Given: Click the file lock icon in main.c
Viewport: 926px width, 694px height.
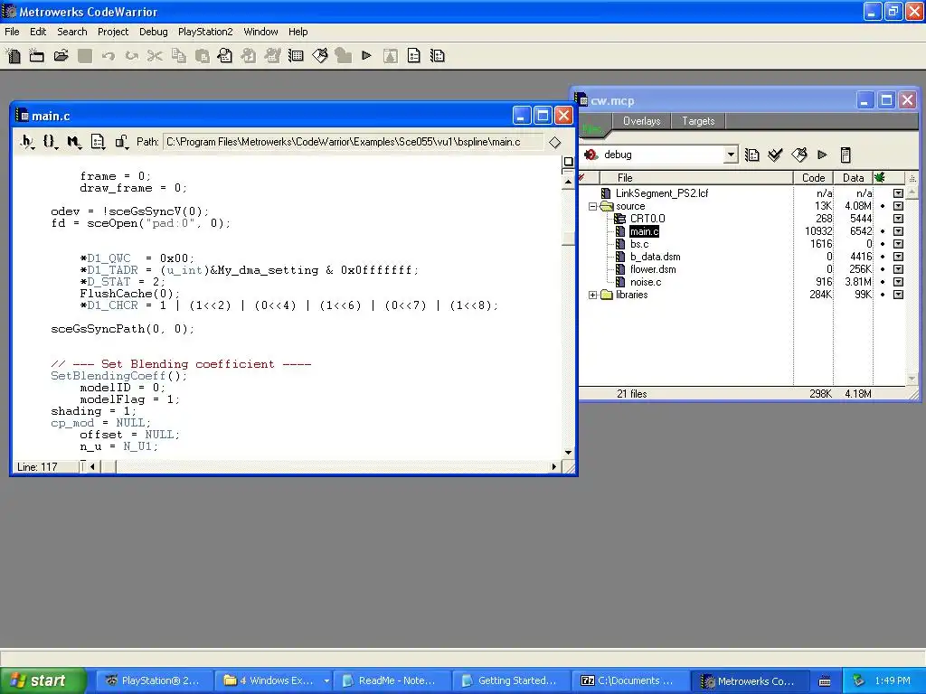Looking at the screenshot, I should point(122,142).
